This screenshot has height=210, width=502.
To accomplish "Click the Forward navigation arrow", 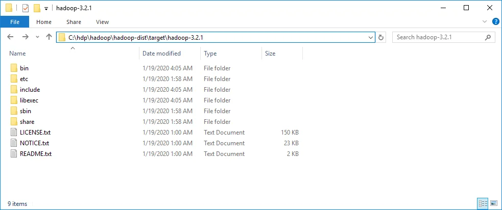I will pyautogui.click(x=25, y=37).
